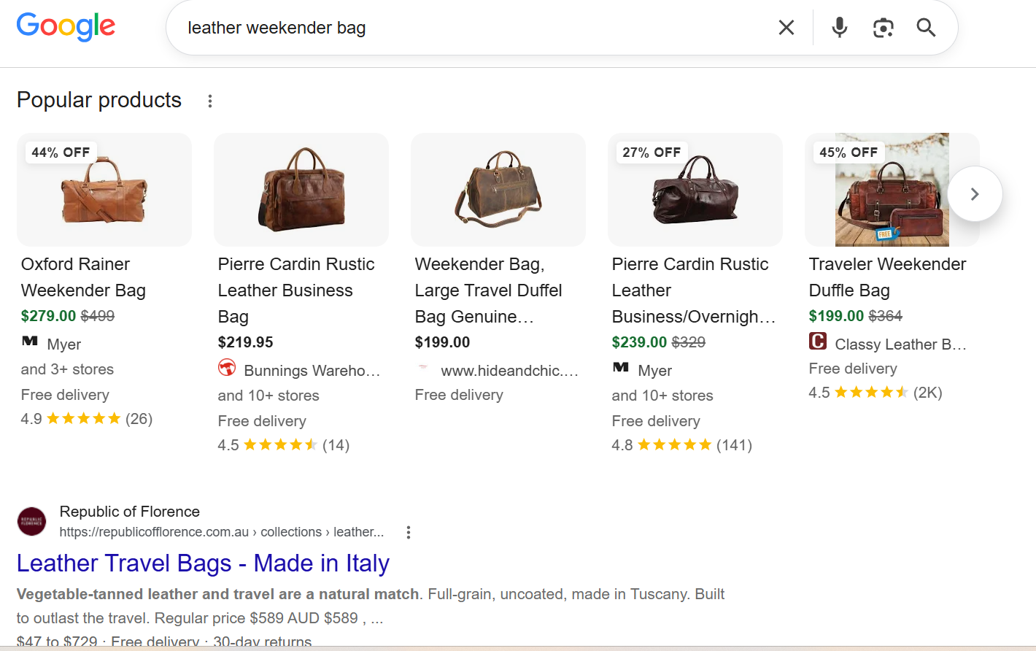Click the 27% OFF badge

pos(652,153)
